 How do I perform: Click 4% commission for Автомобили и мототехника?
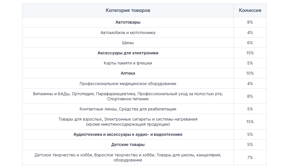click(250, 32)
